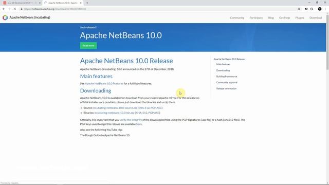Close the Java SE Development Kit tab
329x185 pixels.
coord(40,3)
